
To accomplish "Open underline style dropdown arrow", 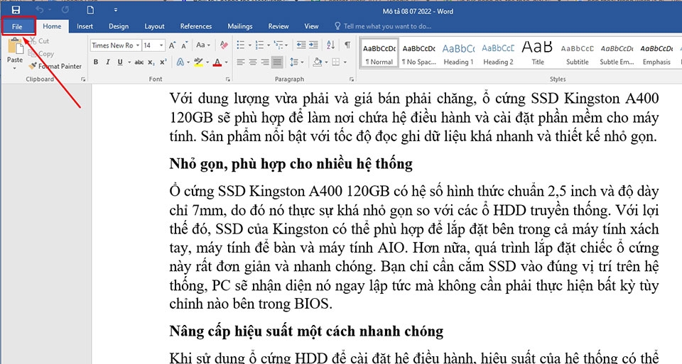I will point(129,62).
